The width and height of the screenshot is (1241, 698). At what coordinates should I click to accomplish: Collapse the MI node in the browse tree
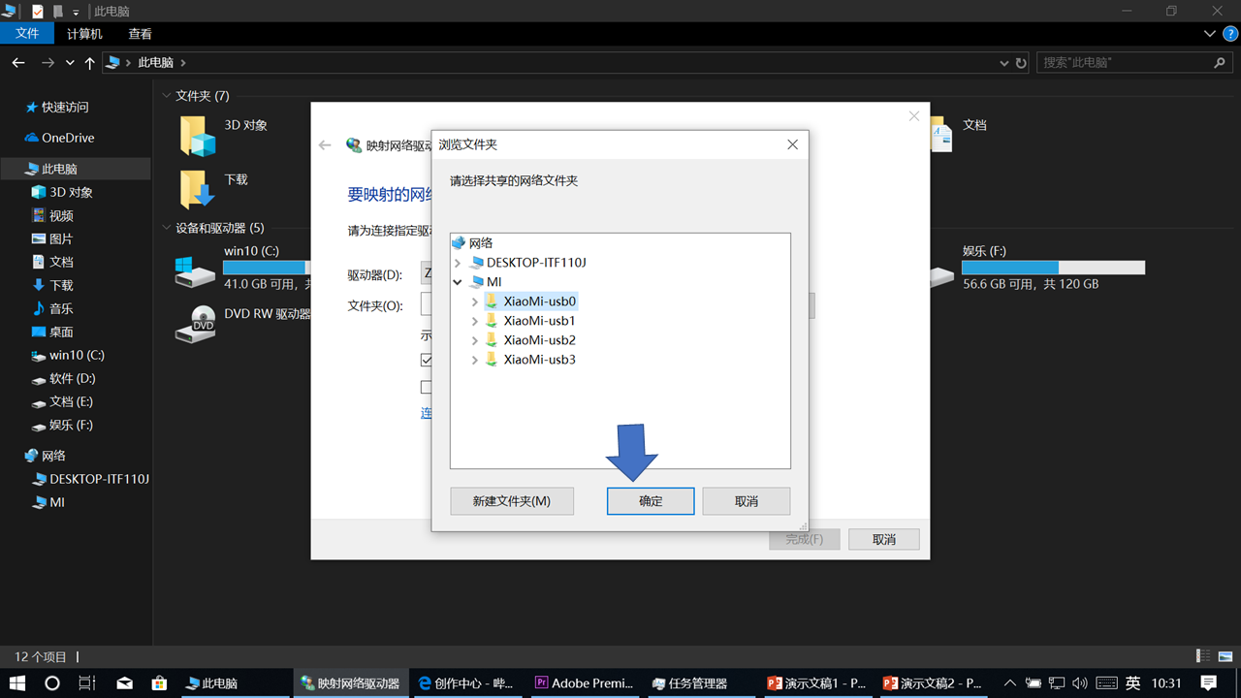(458, 282)
